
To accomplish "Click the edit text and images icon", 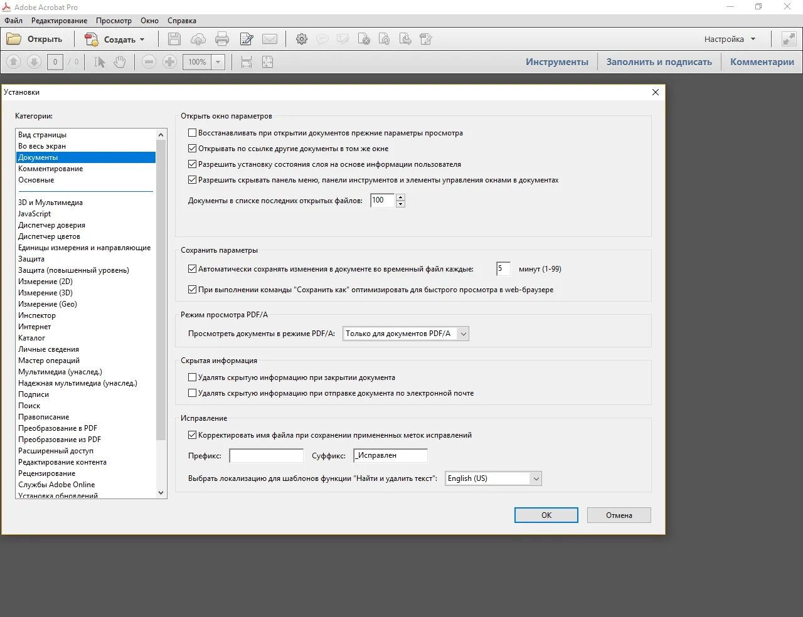I will [x=426, y=40].
